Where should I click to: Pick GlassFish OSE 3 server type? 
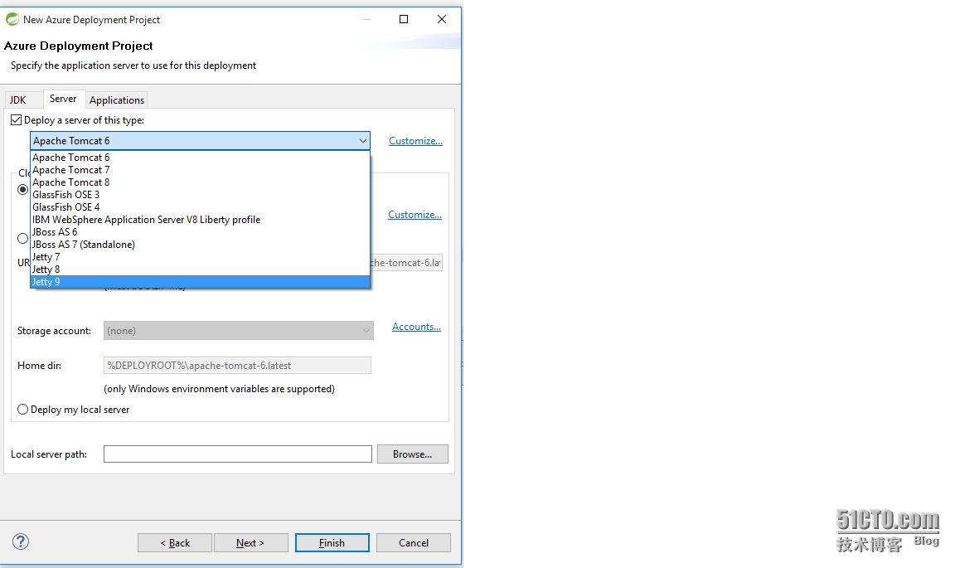pyautogui.click(x=200, y=194)
